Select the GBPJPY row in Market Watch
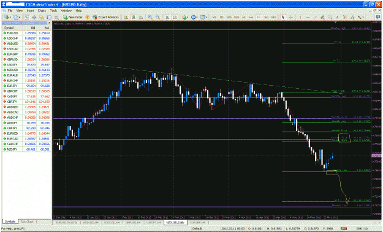The height and width of the screenshot is (232, 383). (x=26, y=102)
